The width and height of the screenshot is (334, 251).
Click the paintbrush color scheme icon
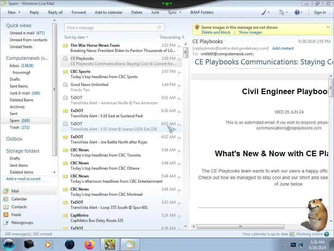click(x=264, y=12)
